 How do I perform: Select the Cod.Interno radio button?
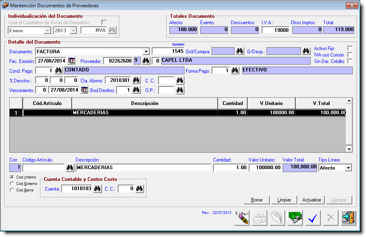click(12, 177)
